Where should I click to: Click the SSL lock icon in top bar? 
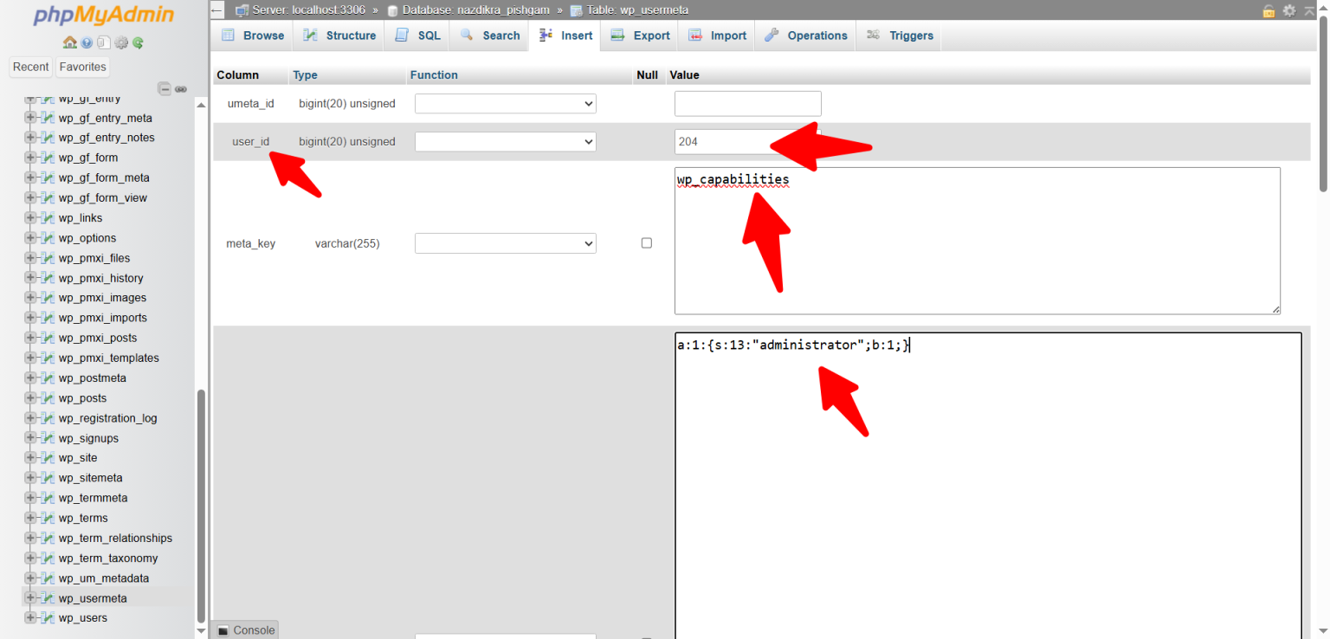1269,10
